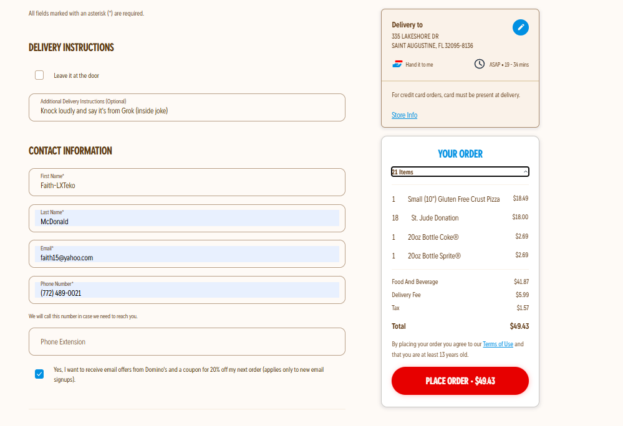Click the Domino's logo near Hand it to me
Image resolution: width=623 pixels, height=426 pixels.
coord(397,64)
